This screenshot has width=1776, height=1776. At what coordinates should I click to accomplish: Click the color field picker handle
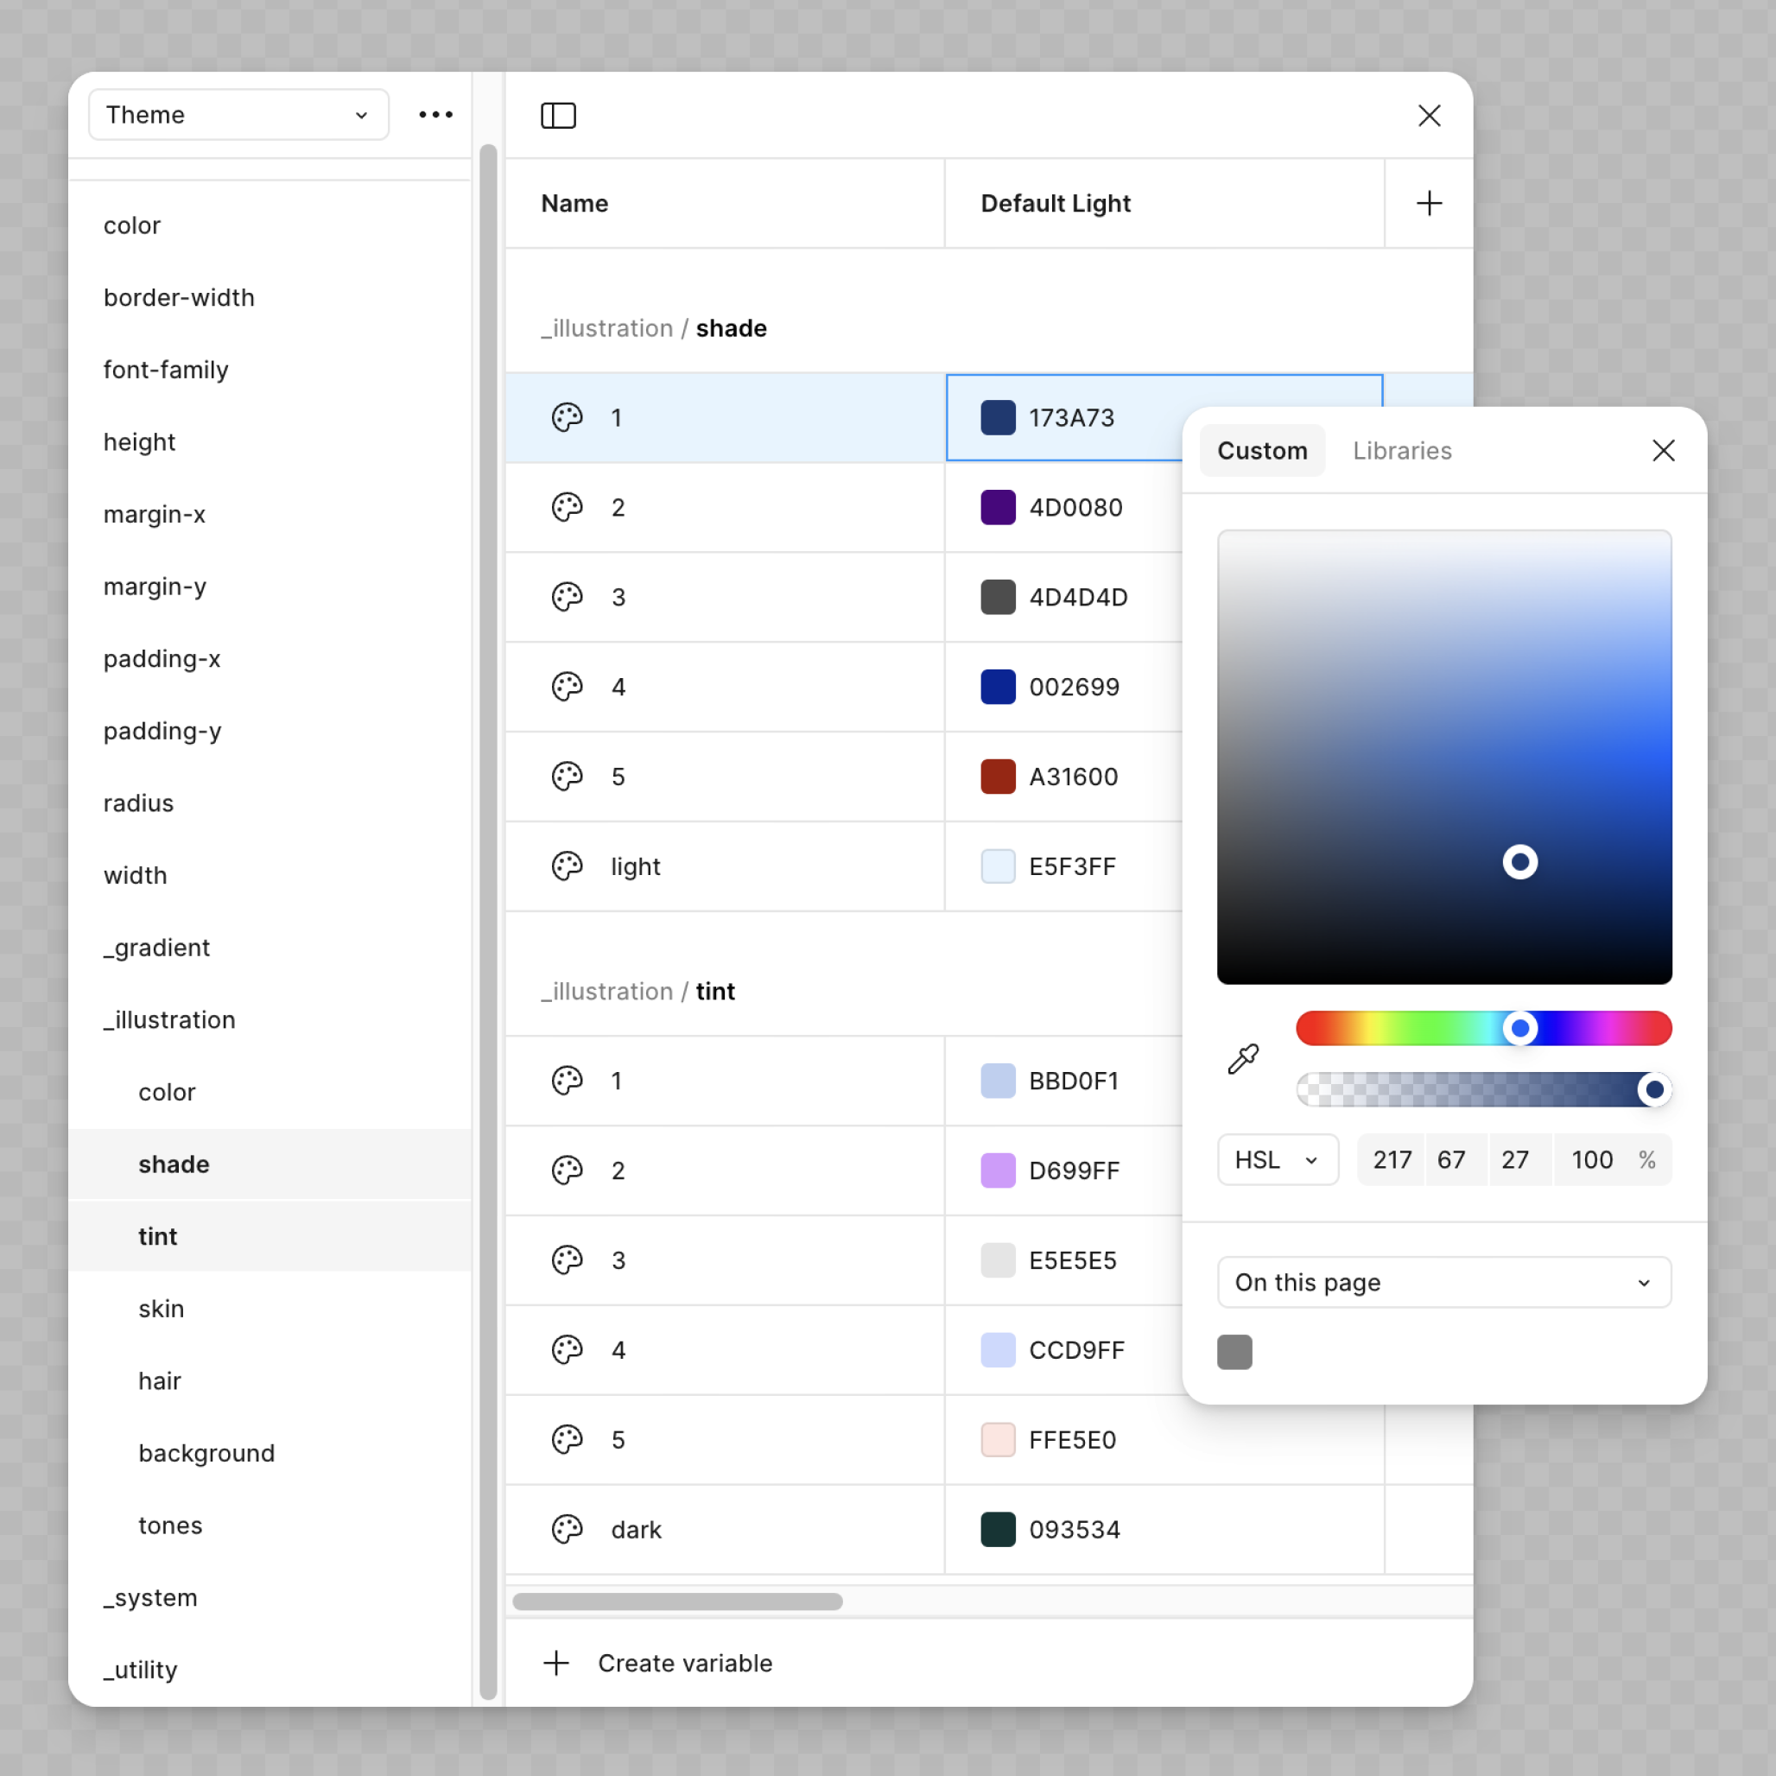tap(1519, 861)
